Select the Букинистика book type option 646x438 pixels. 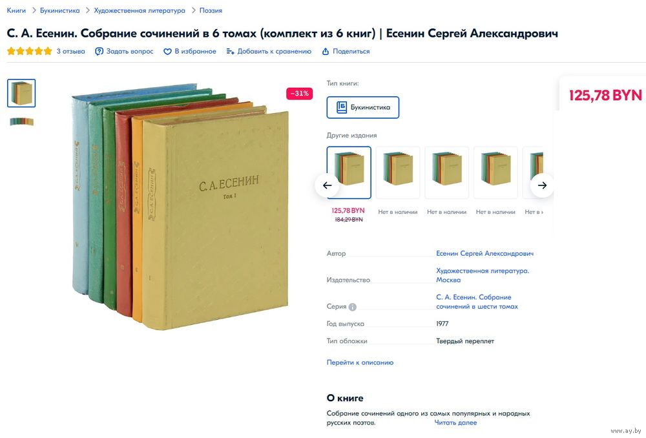(363, 107)
